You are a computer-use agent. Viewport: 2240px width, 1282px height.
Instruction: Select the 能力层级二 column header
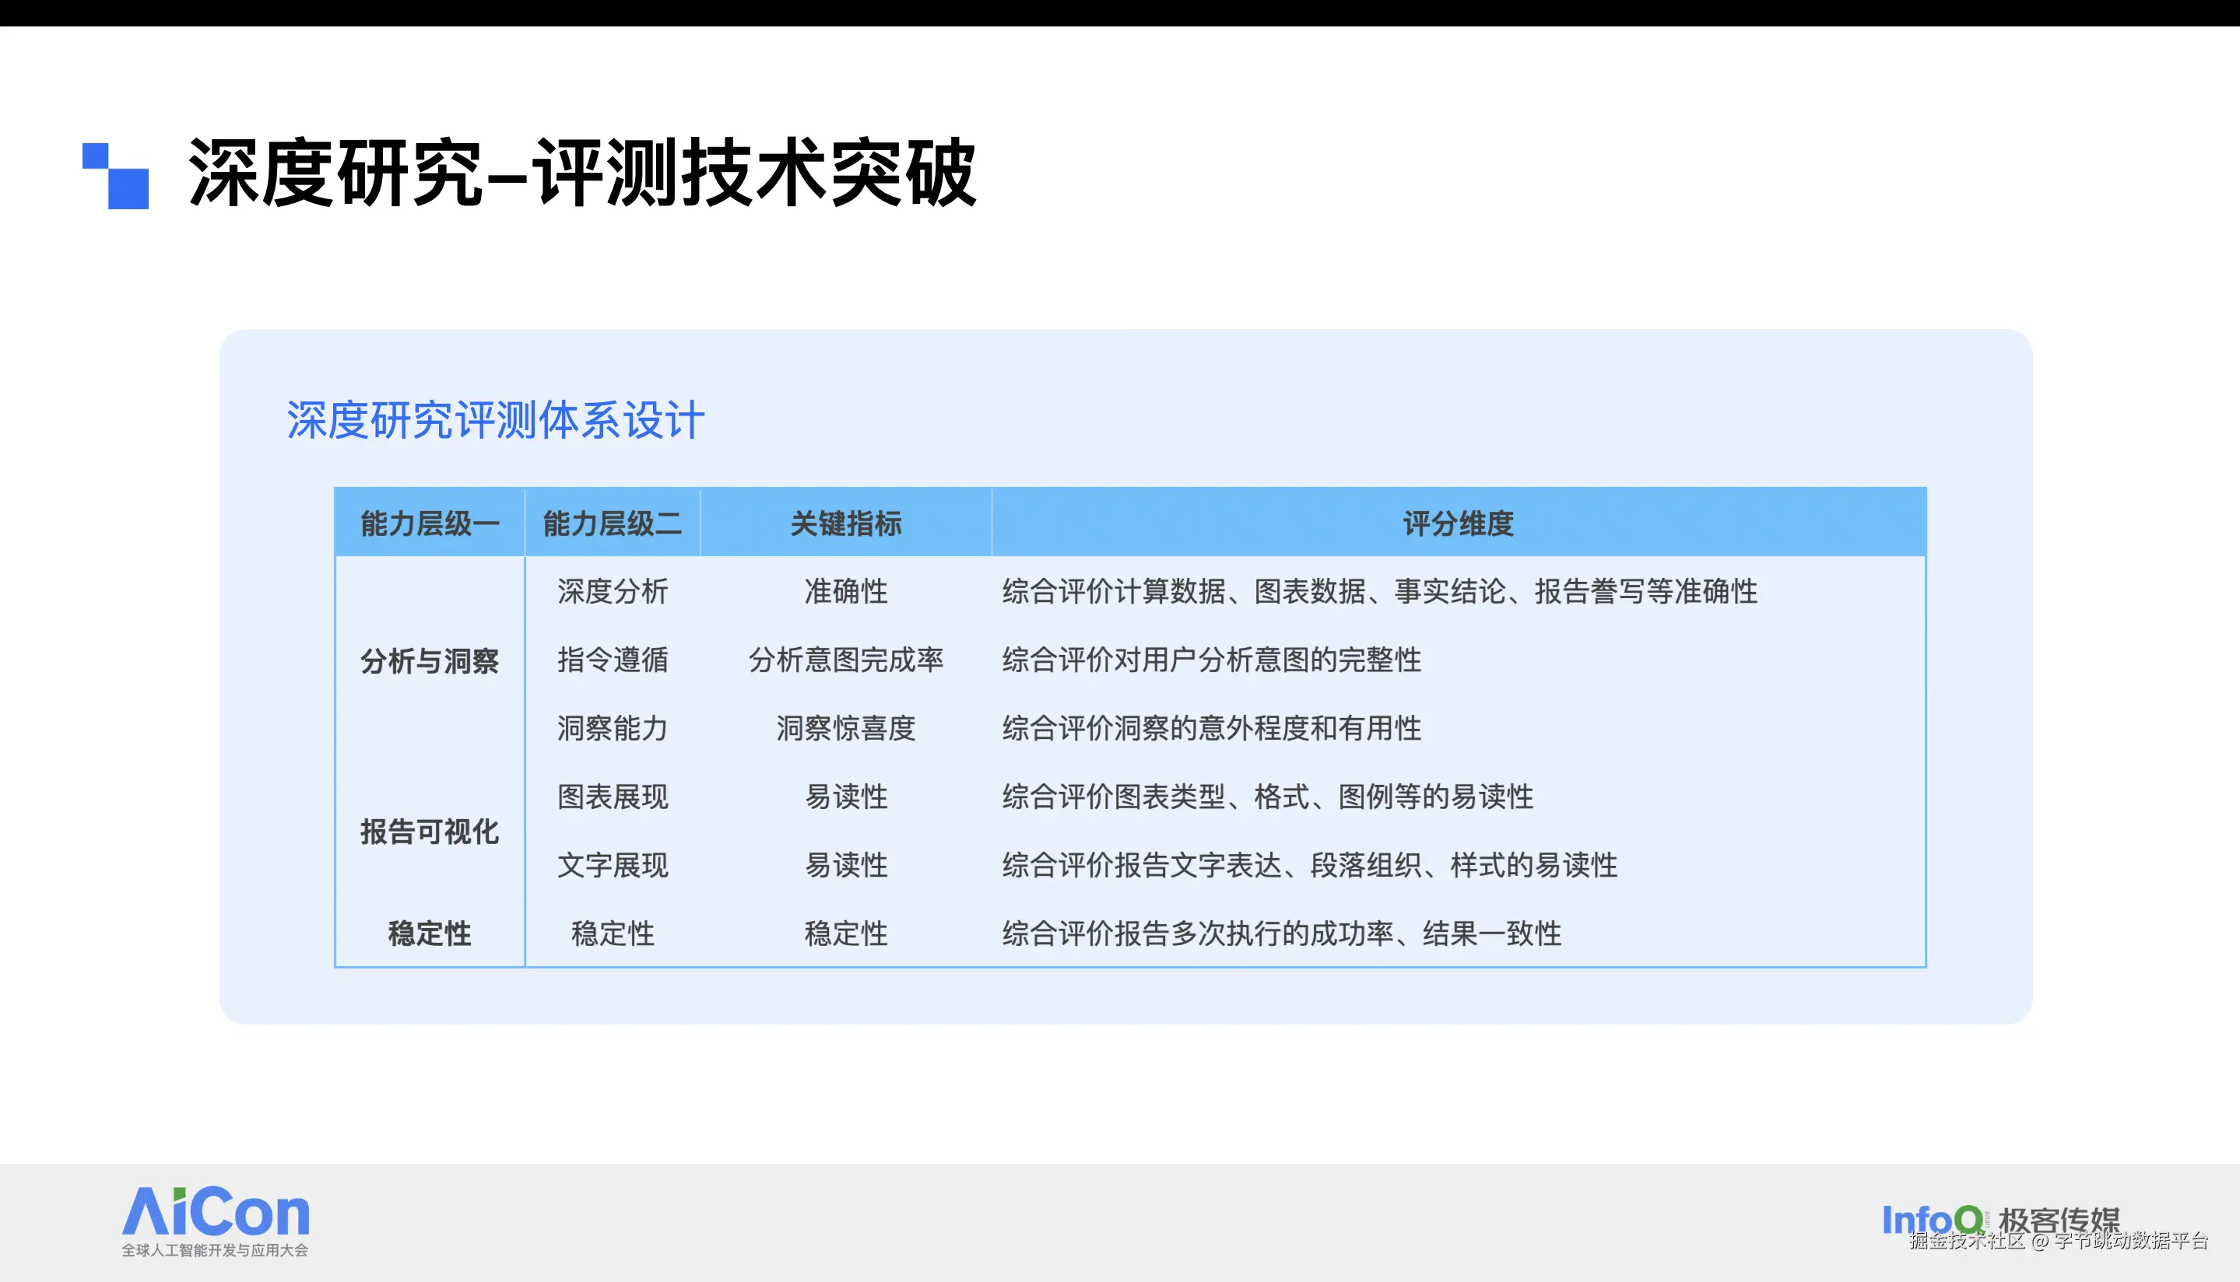(x=613, y=524)
